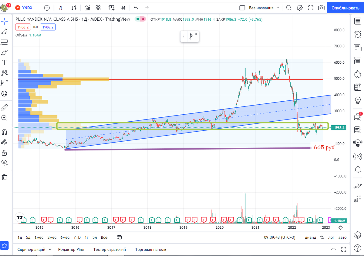
Task: Start bar replay mode
Action: tap(123, 8)
